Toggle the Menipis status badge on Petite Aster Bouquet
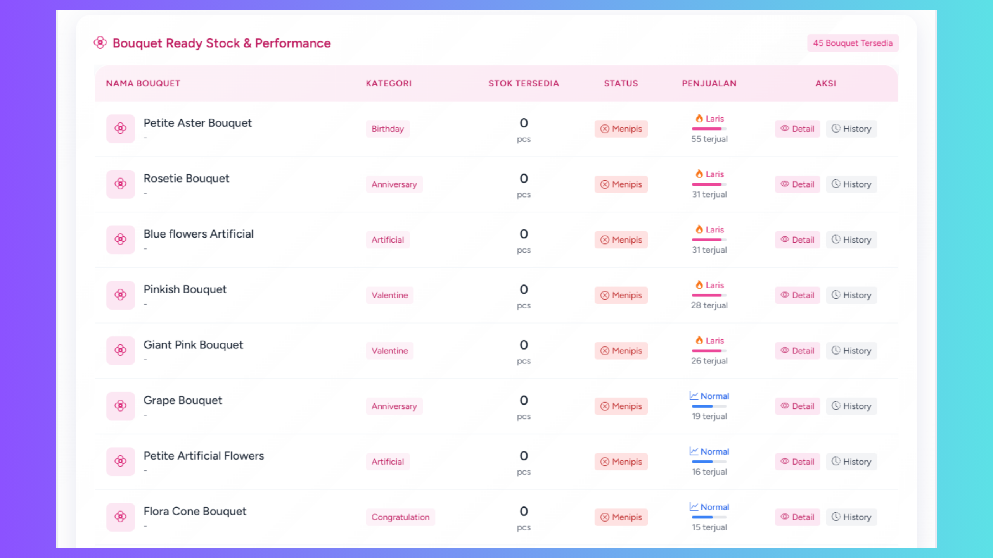 (x=621, y=129)
